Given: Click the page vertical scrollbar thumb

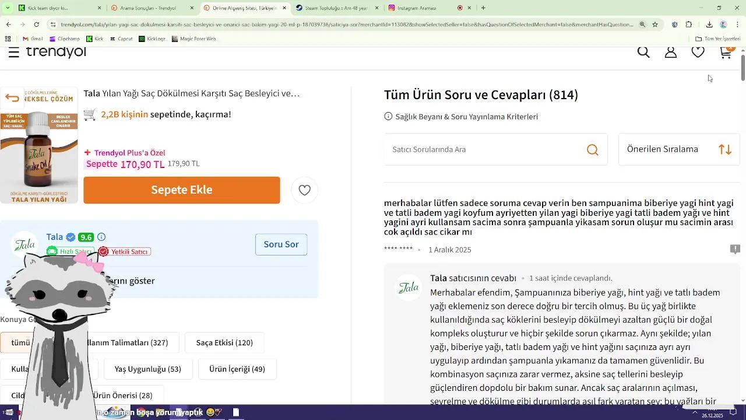Looking at the screenshot, I should 743,67.
